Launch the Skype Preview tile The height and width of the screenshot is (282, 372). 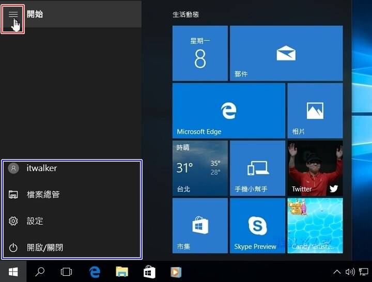258,226
